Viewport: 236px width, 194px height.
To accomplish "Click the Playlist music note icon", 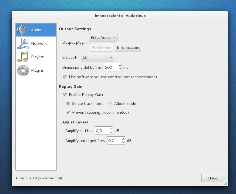I will [x=23, y=57].
